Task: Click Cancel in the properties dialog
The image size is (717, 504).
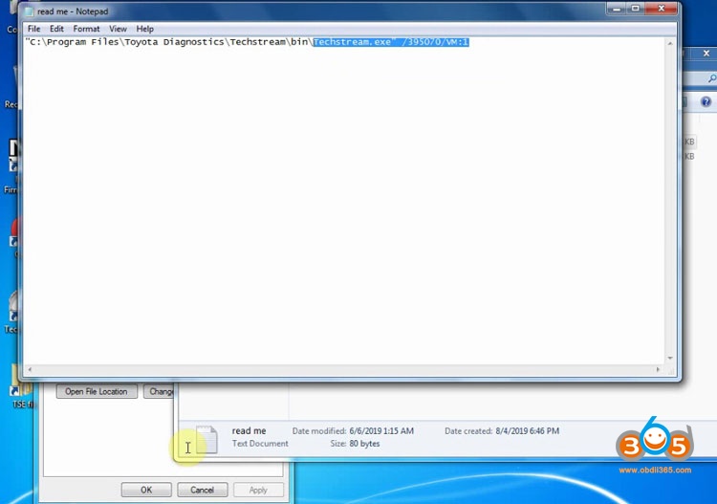Action: click(202, 490)
